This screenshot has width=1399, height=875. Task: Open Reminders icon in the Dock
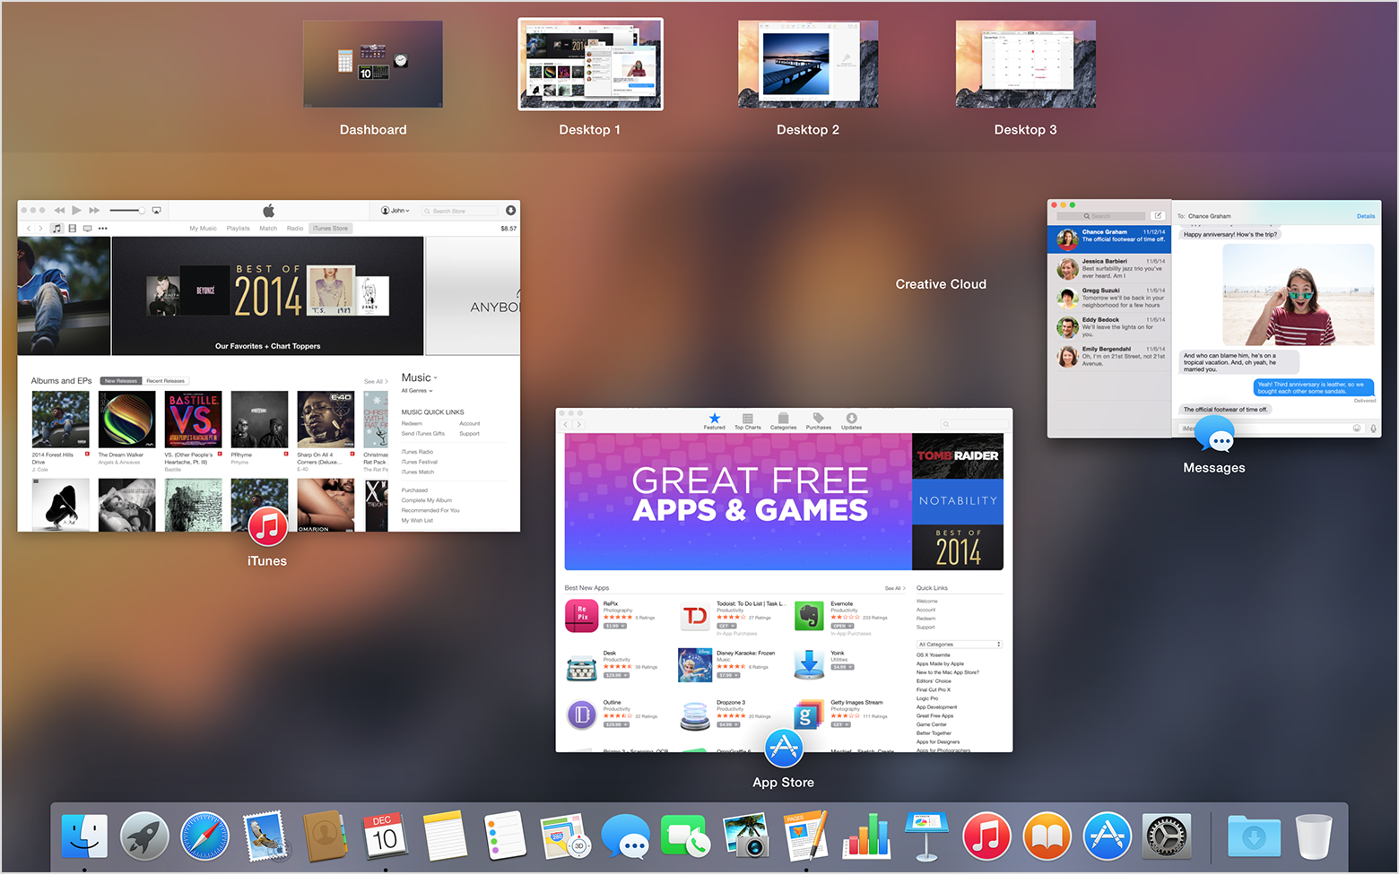click(505, 836)
